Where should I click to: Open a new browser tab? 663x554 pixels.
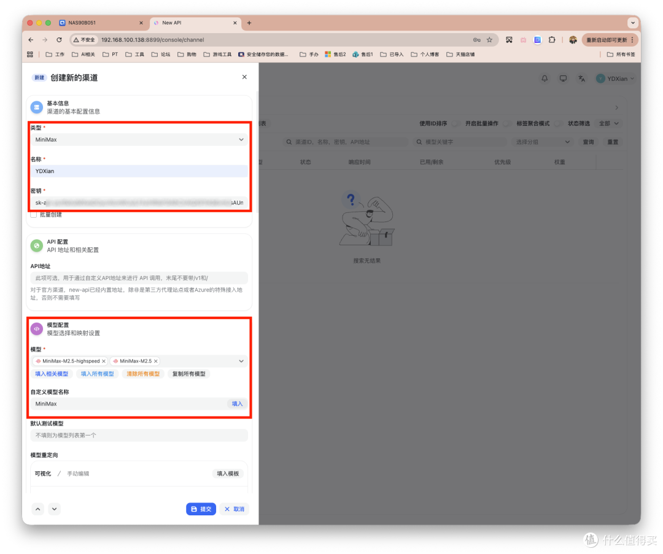point(249,23)
